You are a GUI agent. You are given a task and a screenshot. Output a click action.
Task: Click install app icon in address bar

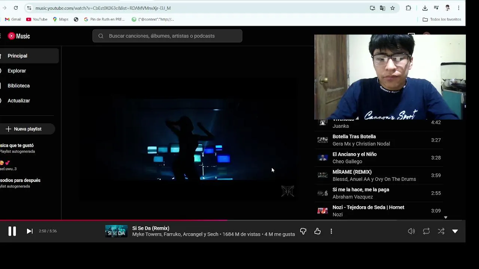coord(372,8)
